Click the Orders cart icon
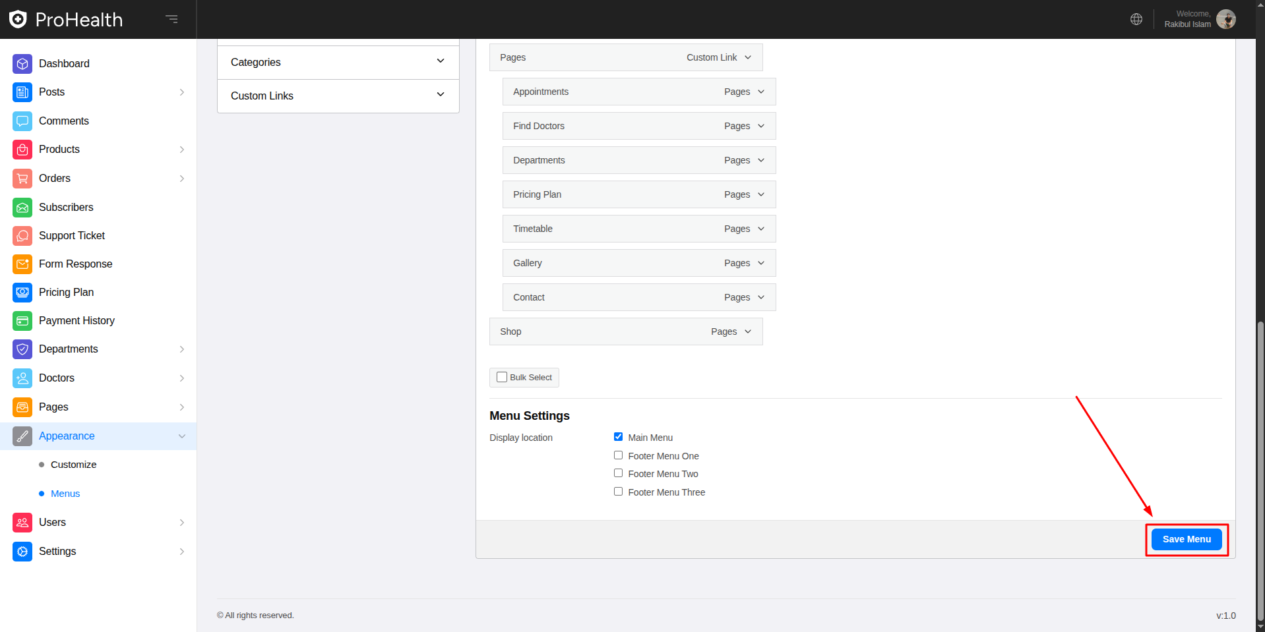This screenshot has height=632, width=1265. click(x=22, y=179)
